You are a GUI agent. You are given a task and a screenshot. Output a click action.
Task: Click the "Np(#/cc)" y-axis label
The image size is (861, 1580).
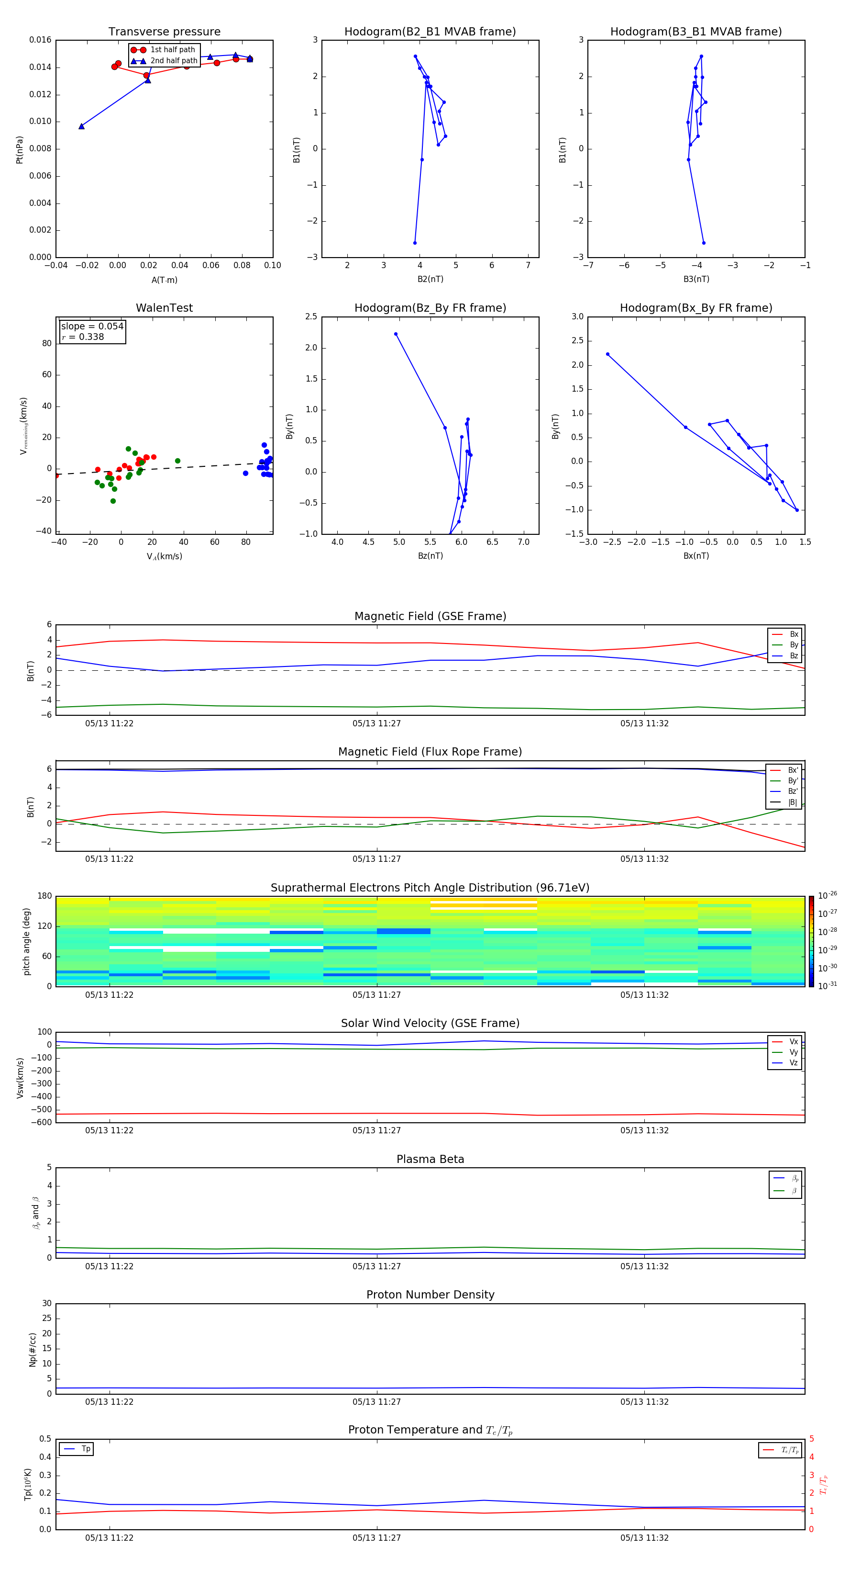[33, 1349]
